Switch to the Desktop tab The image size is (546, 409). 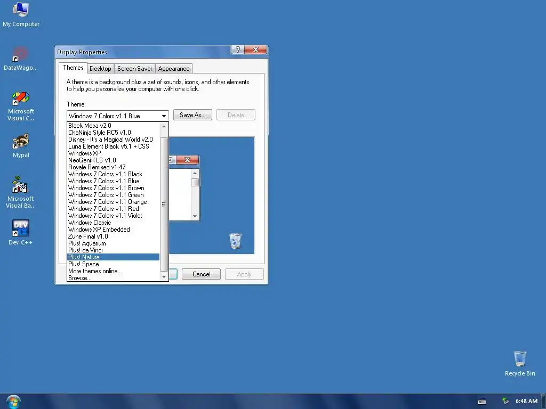100,69
